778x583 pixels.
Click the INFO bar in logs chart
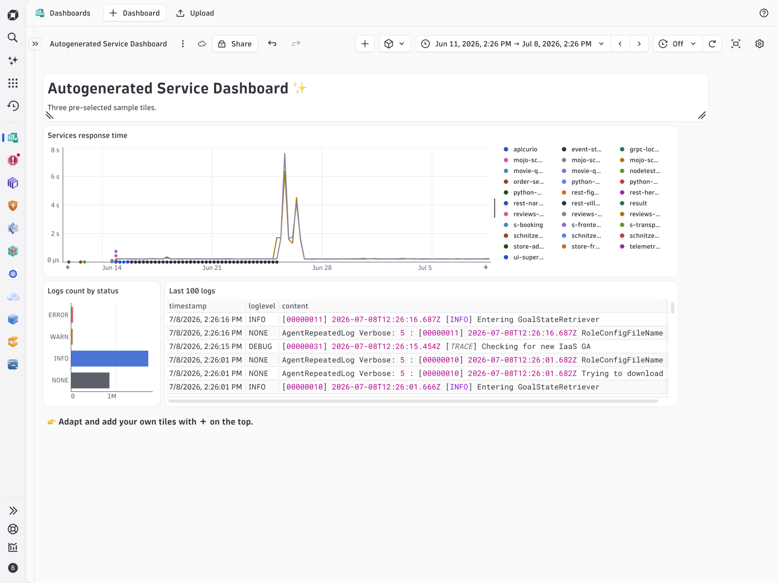[x=110, y=358]
